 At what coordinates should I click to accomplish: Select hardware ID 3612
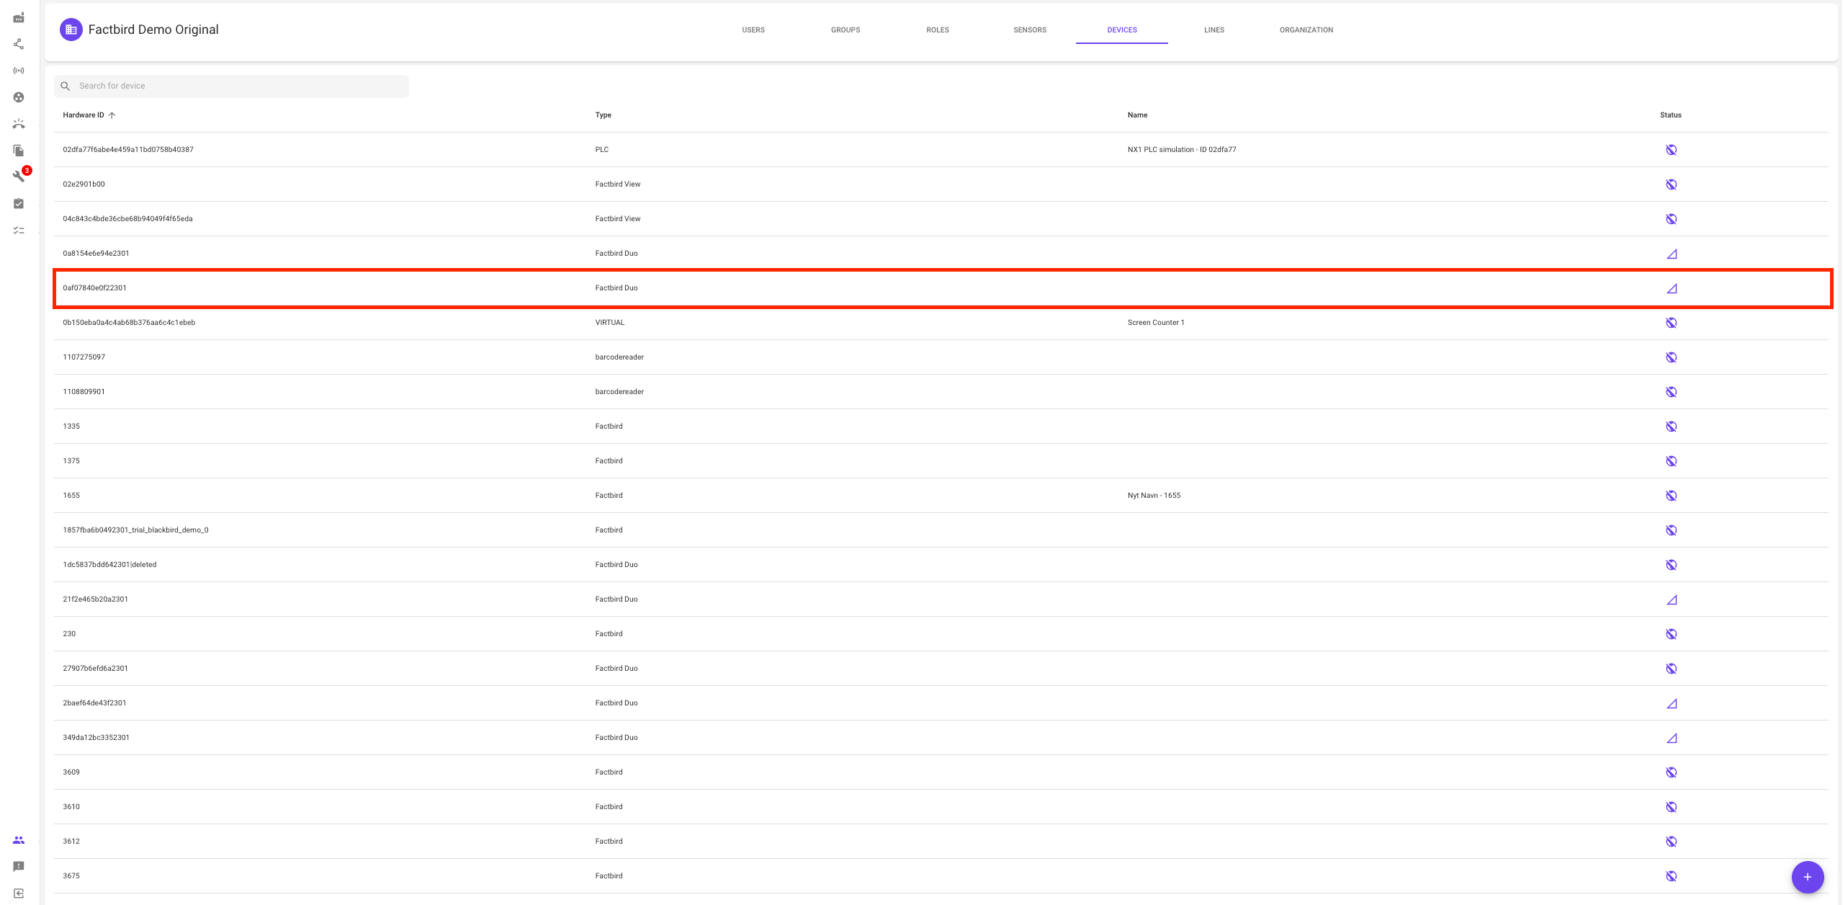(x=71, y=842)
